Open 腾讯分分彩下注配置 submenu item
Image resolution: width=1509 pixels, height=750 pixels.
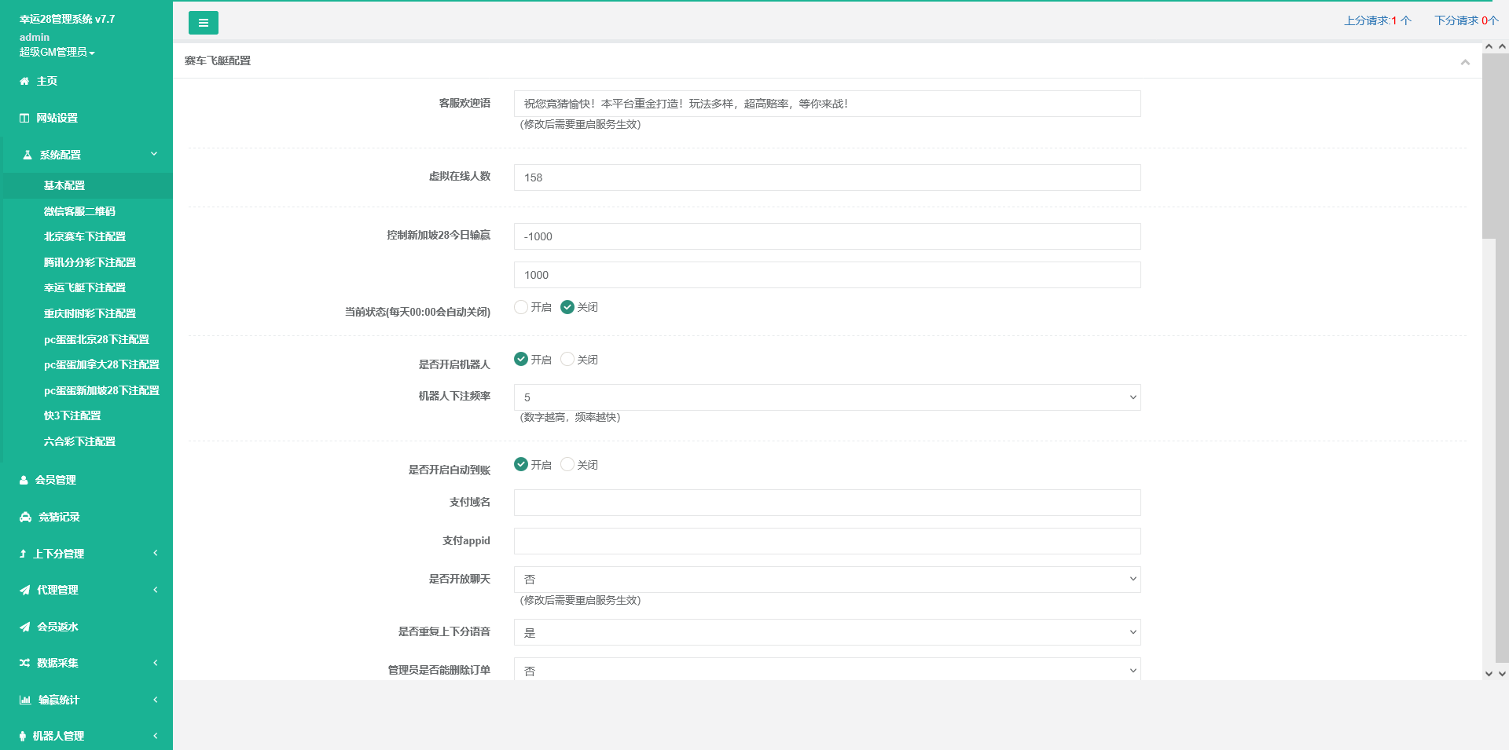pos(88,262)
